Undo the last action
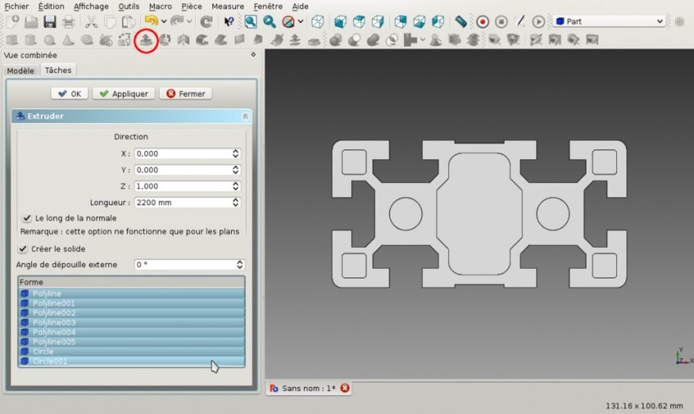The height and width of the screenshot is (414, 694). (x=150, y=21)
